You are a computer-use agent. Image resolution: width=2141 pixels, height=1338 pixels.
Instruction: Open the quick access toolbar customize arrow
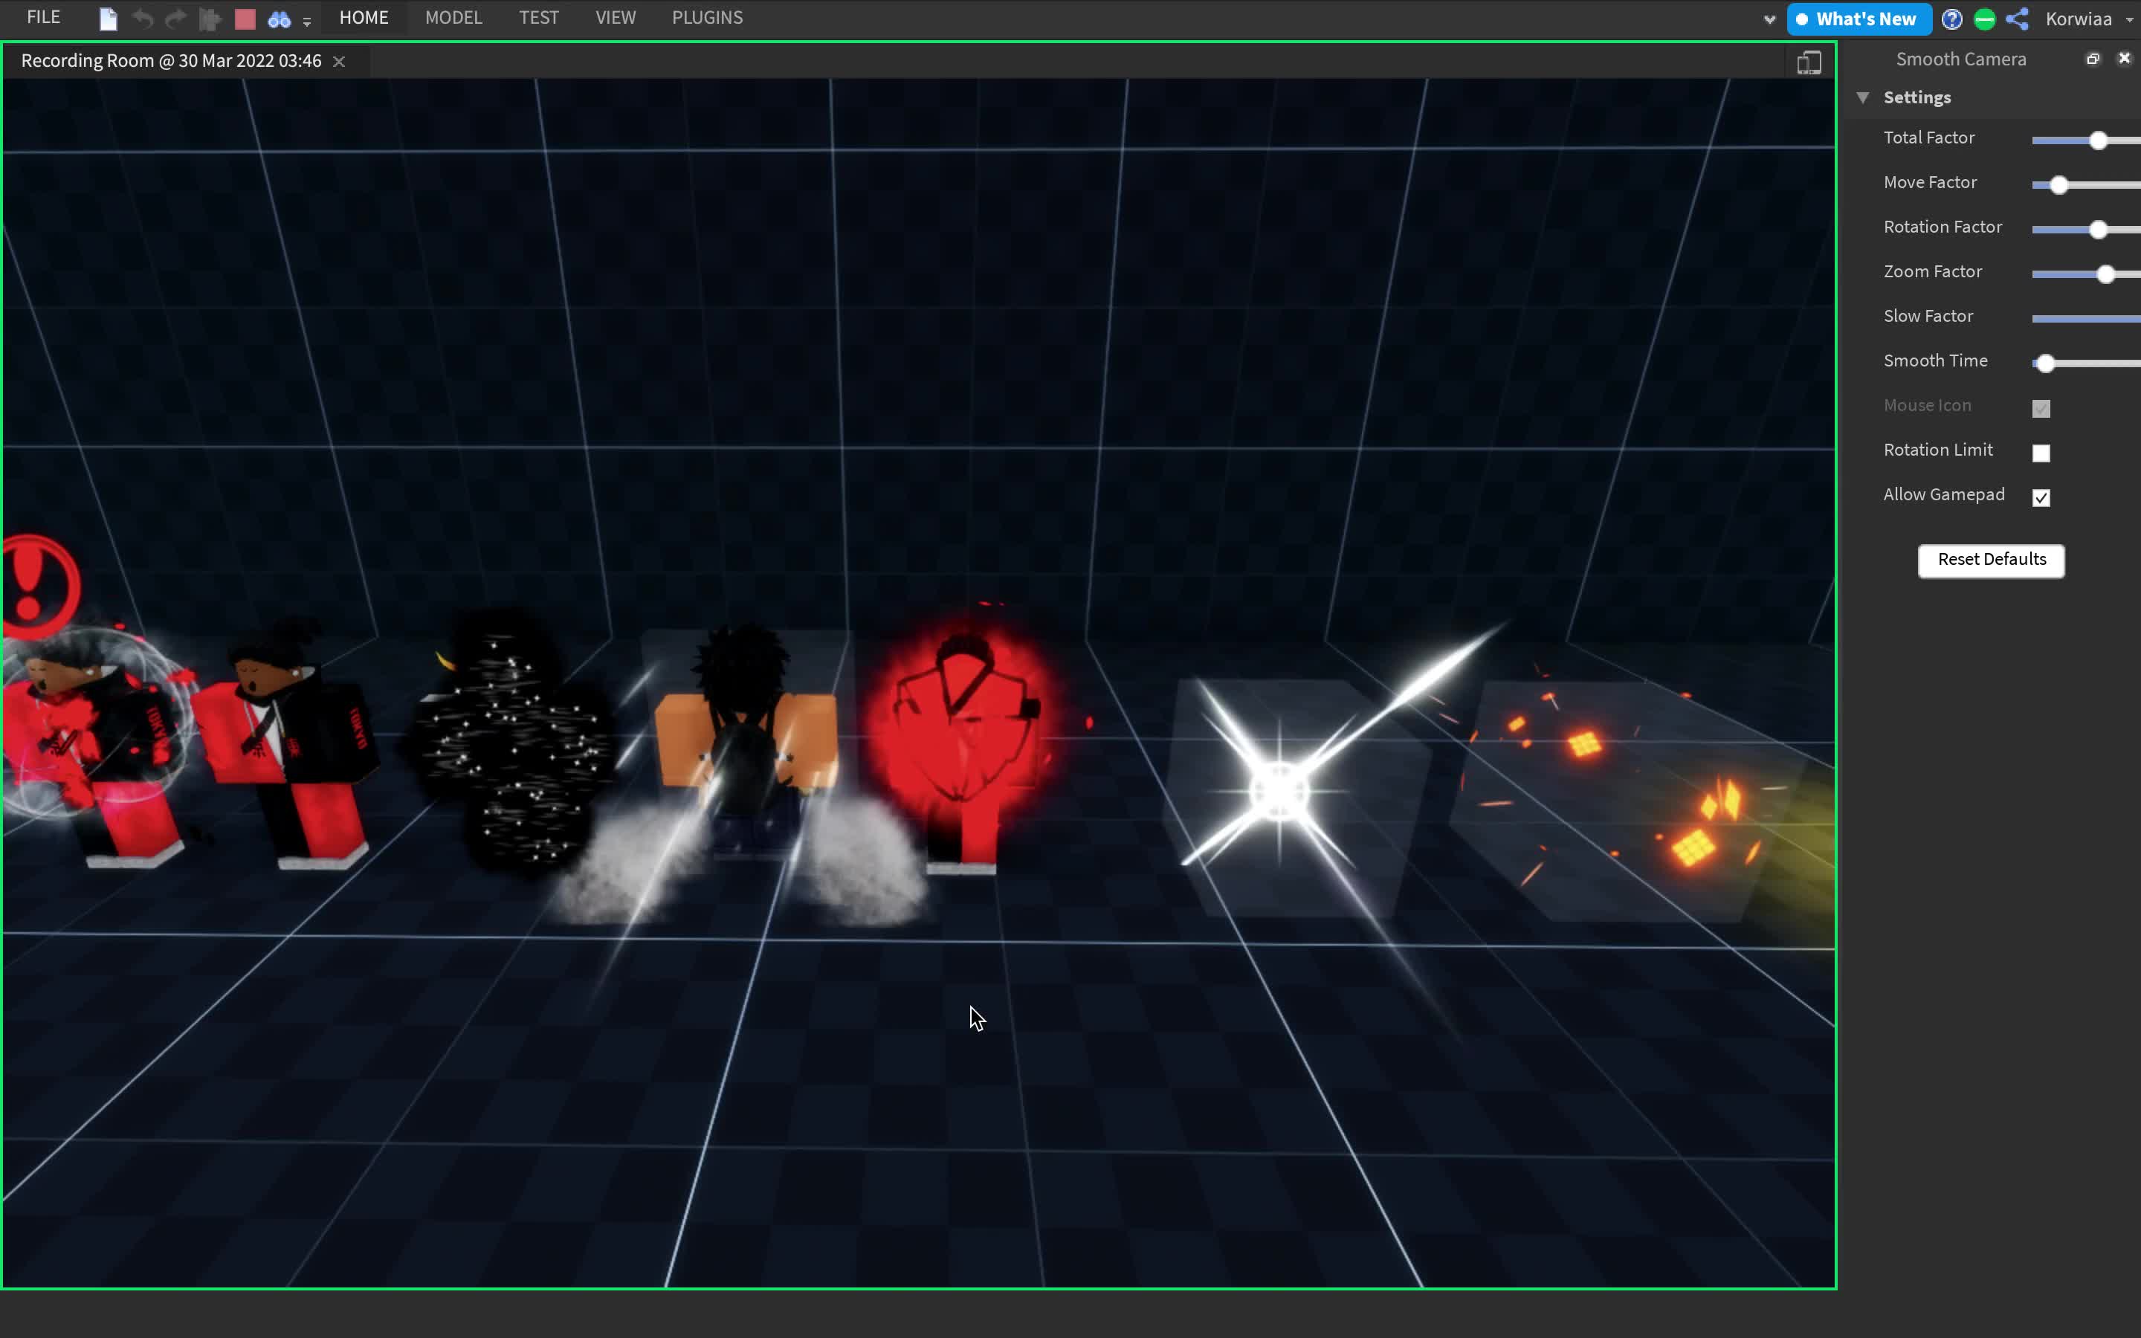coord(307,22)
